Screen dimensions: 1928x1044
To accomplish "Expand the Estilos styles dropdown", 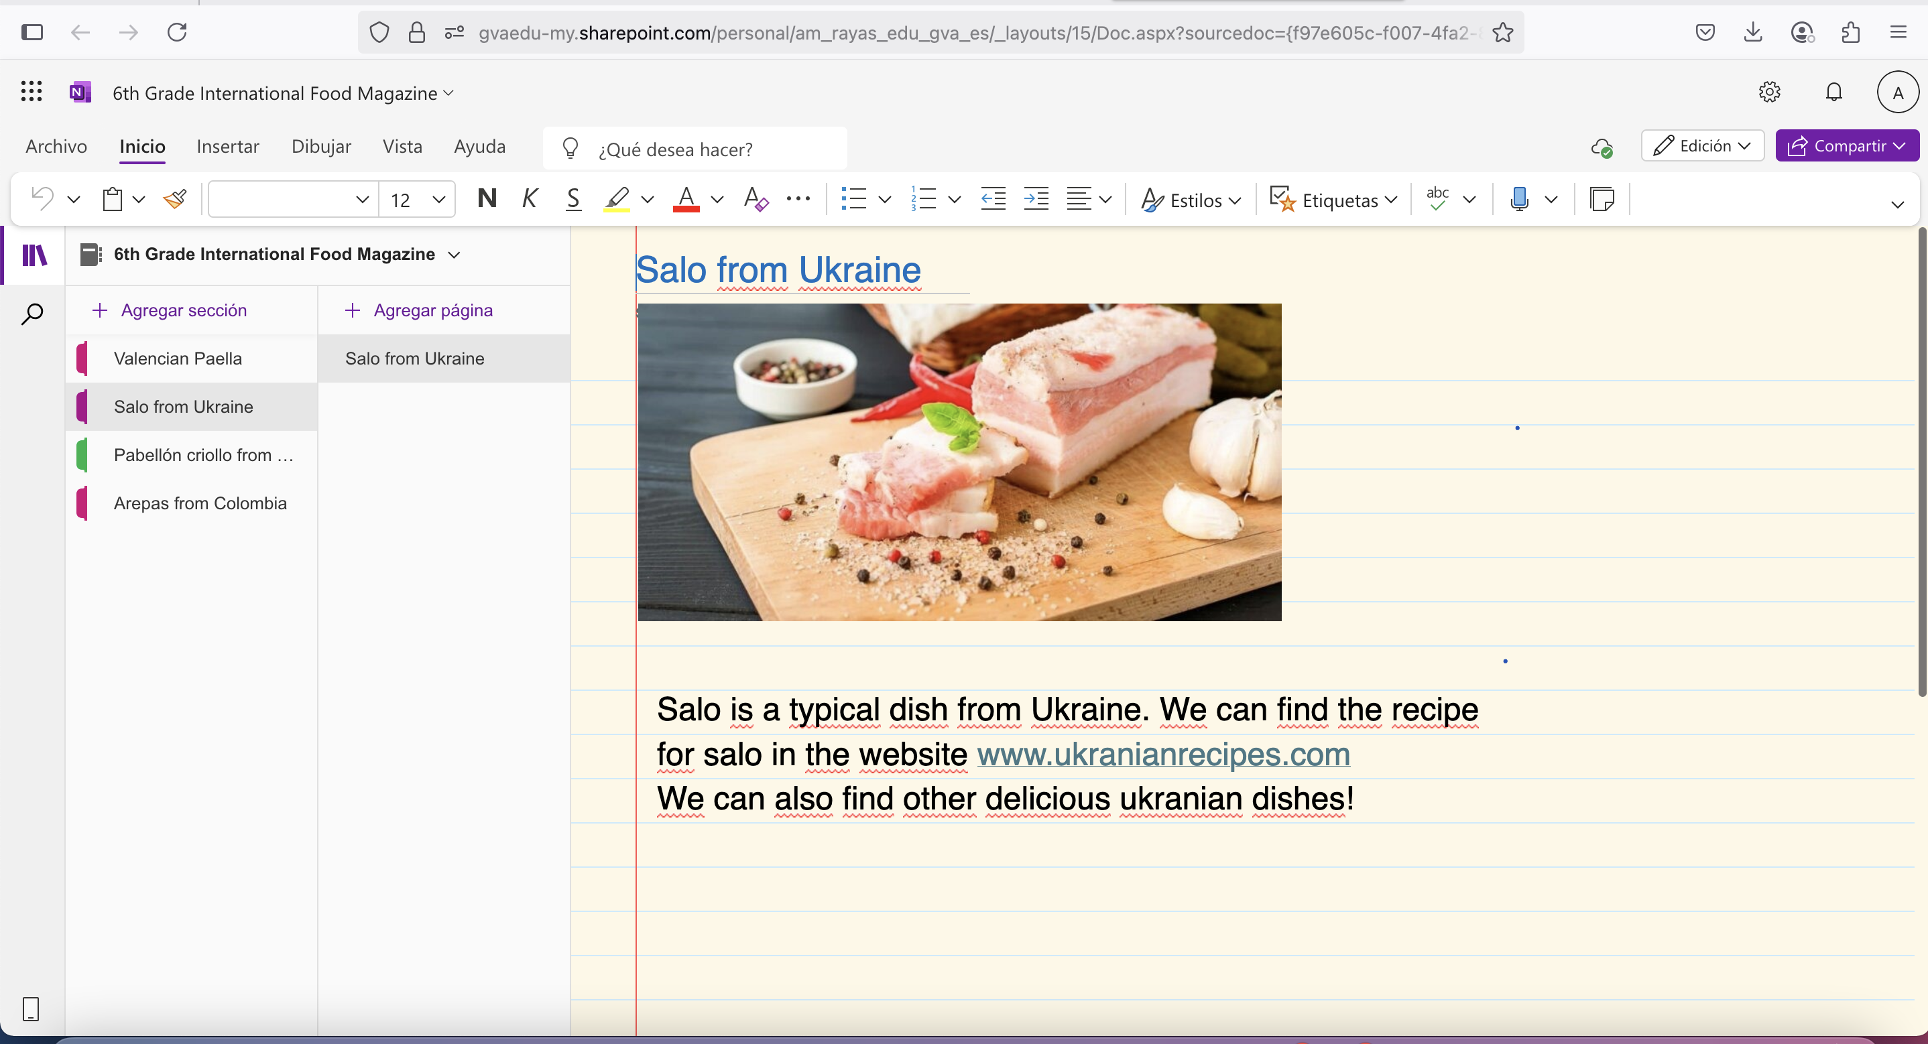I will 1191,200.
